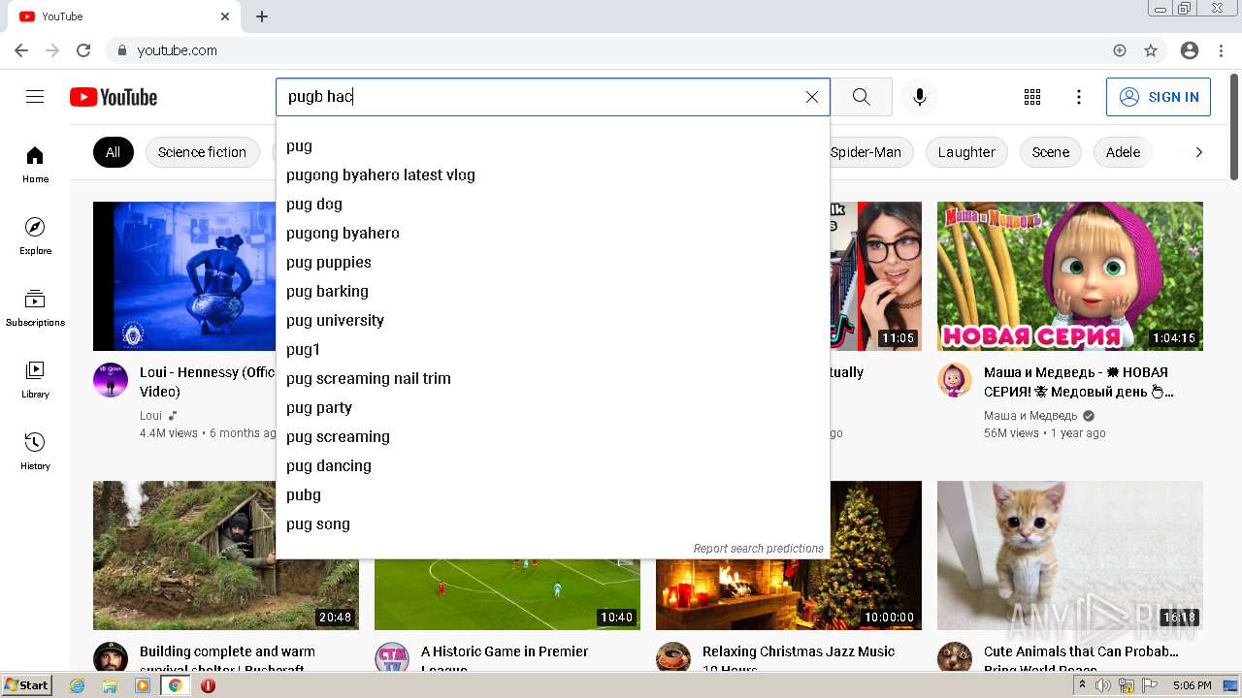The height and width of the screenshot is (698, 1242).
Task: Choose suggestion 'pug screaming'
Action: (x=553, y=436)
